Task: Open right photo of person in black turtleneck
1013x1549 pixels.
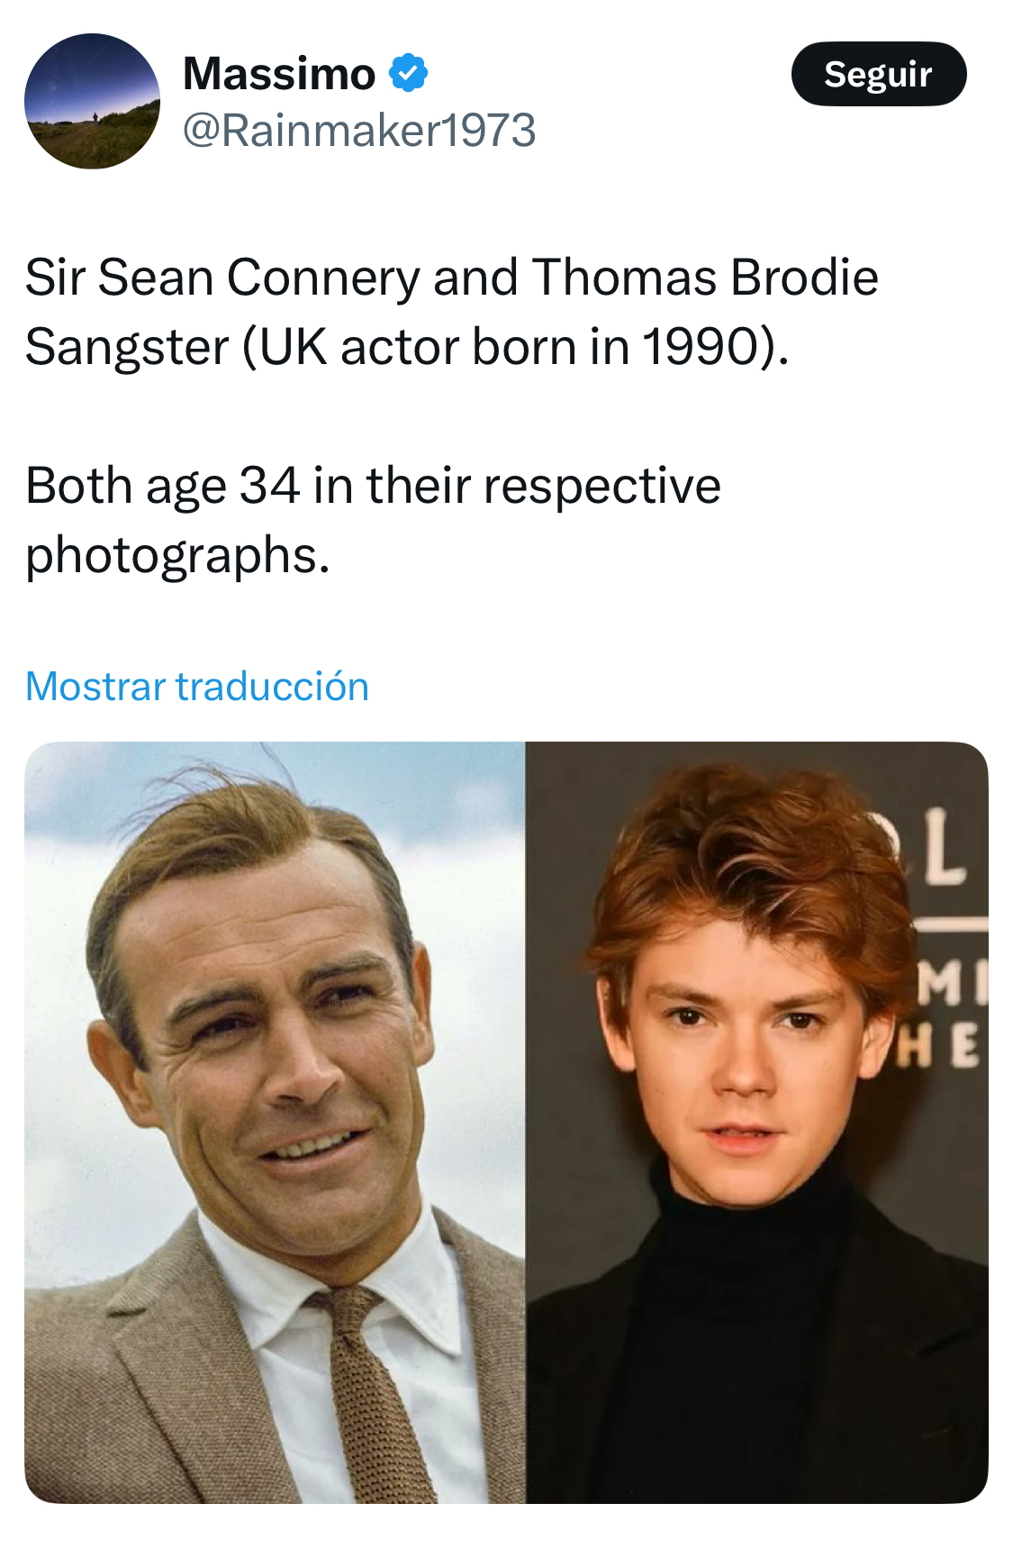Action: (756, 1122)
